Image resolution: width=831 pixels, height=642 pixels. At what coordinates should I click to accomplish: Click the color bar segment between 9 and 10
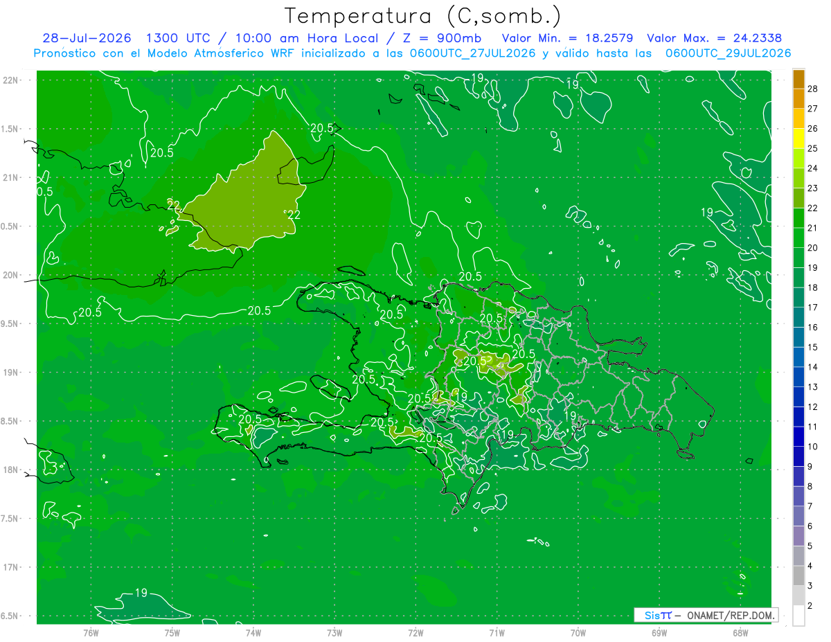point(798,457)
